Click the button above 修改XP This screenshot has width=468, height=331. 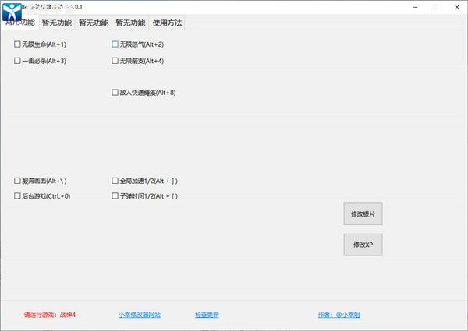click(363, 213)
